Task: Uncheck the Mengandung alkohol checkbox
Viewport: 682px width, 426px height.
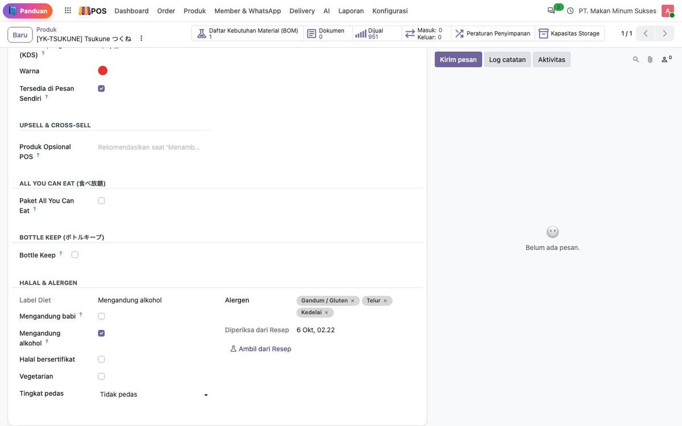Action: [101, 333]
